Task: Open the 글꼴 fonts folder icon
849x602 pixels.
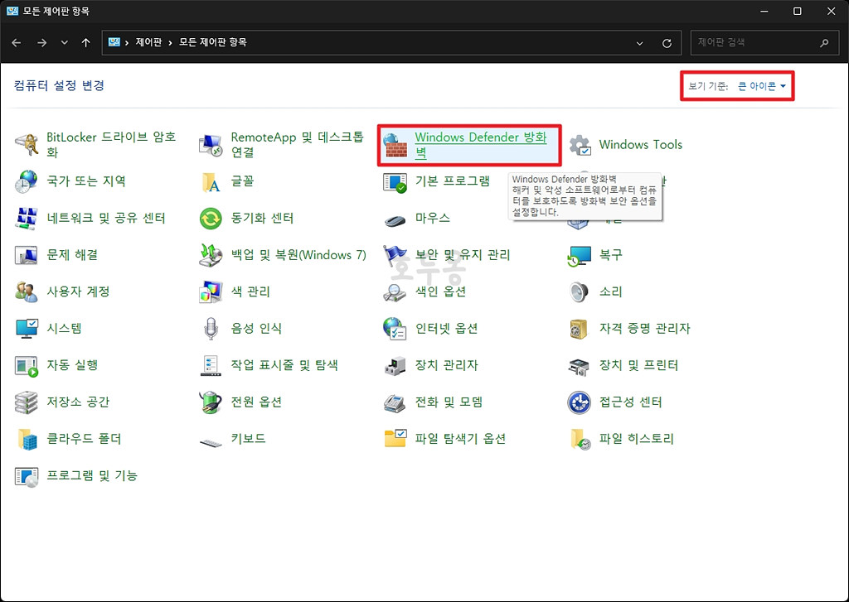Action: [211, 181]
